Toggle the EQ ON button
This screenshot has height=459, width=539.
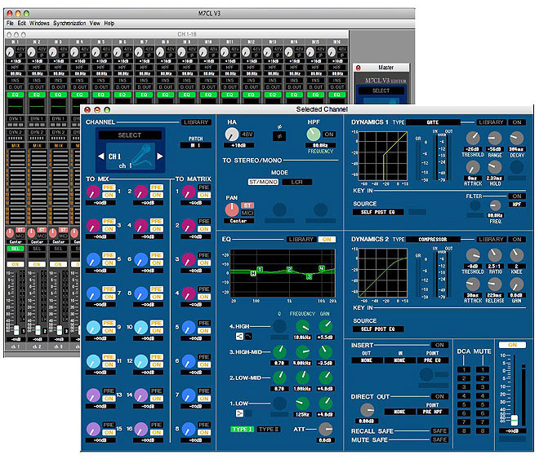(327, 239)
